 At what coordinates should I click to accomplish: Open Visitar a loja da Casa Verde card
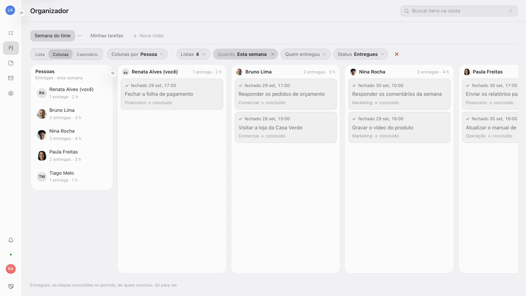pyautogui.click(x=286, y=127)
